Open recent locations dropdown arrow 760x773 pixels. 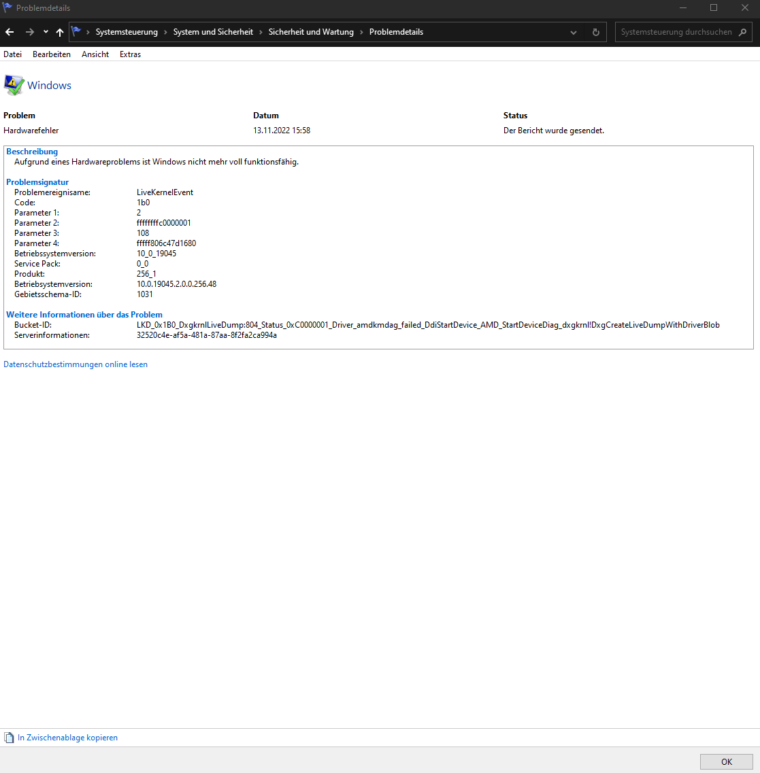pyautogui.click(x=46, y=32)
